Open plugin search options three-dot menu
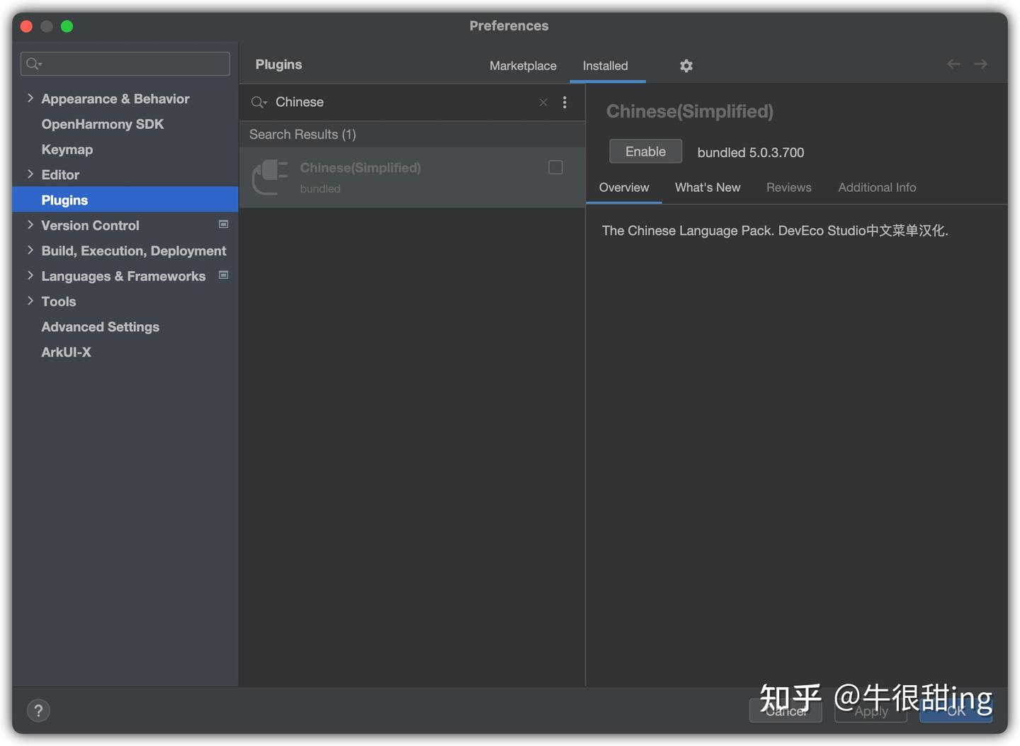Image resolution: width=1020 pixels, height=746 pixels. click(565, 103)
